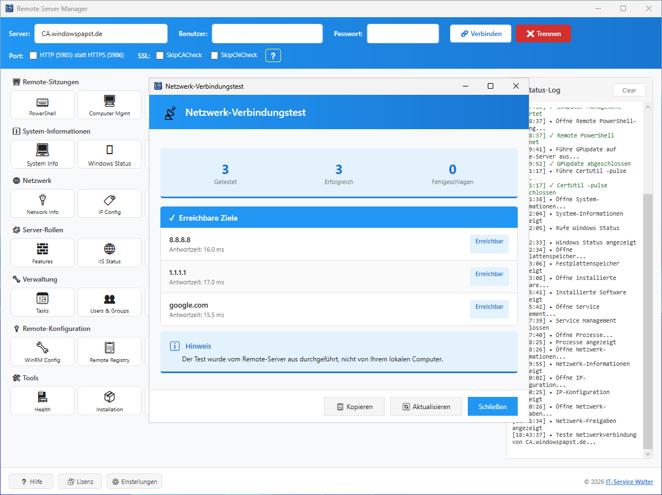Open the PowerShell remote session tile

pos(42,105)
